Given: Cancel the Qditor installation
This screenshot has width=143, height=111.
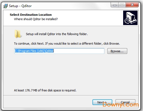Looking at the screenshot, I should (x=125, y=102).
